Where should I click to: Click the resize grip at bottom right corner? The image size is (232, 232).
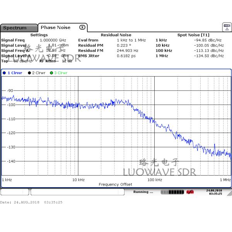(229, 193)
